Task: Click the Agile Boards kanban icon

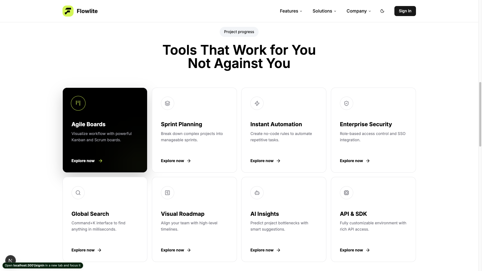Action: (78, 103)
